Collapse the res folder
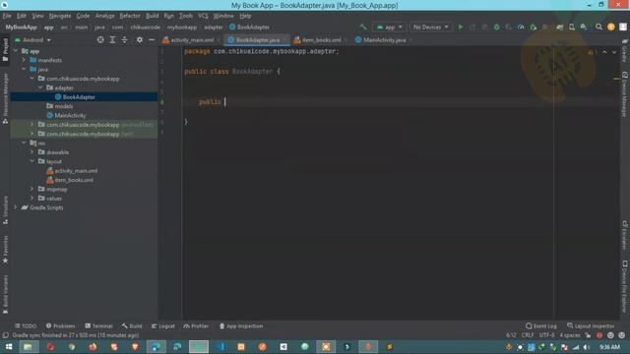Image resolution: width=630 pixels, height=354 pixels. (24, 143)
